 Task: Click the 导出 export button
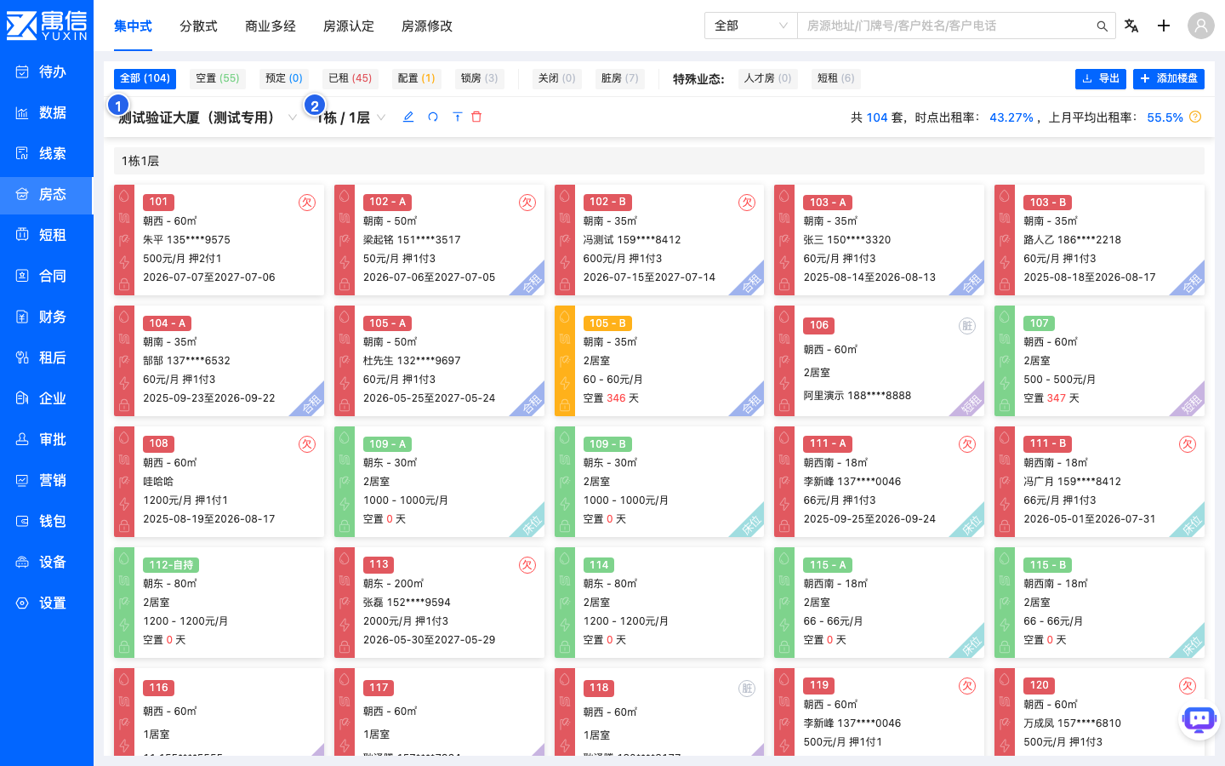1101,78
